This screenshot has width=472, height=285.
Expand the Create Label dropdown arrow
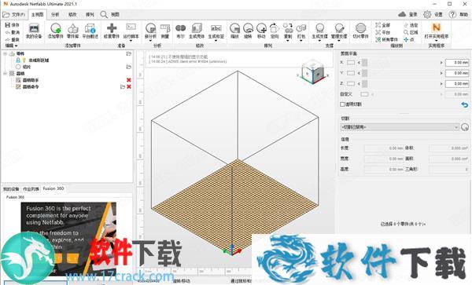pos(216,41)
